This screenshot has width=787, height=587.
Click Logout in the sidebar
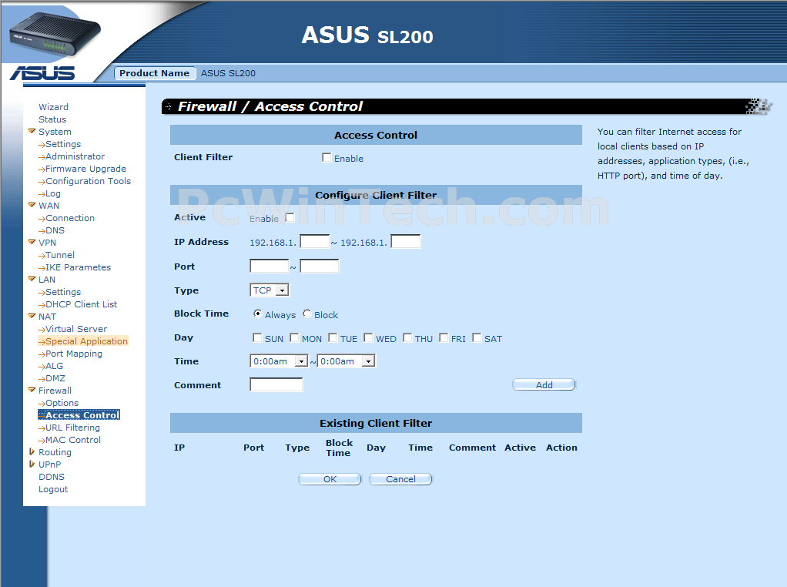pyautogui.click(x=53, y=489)
